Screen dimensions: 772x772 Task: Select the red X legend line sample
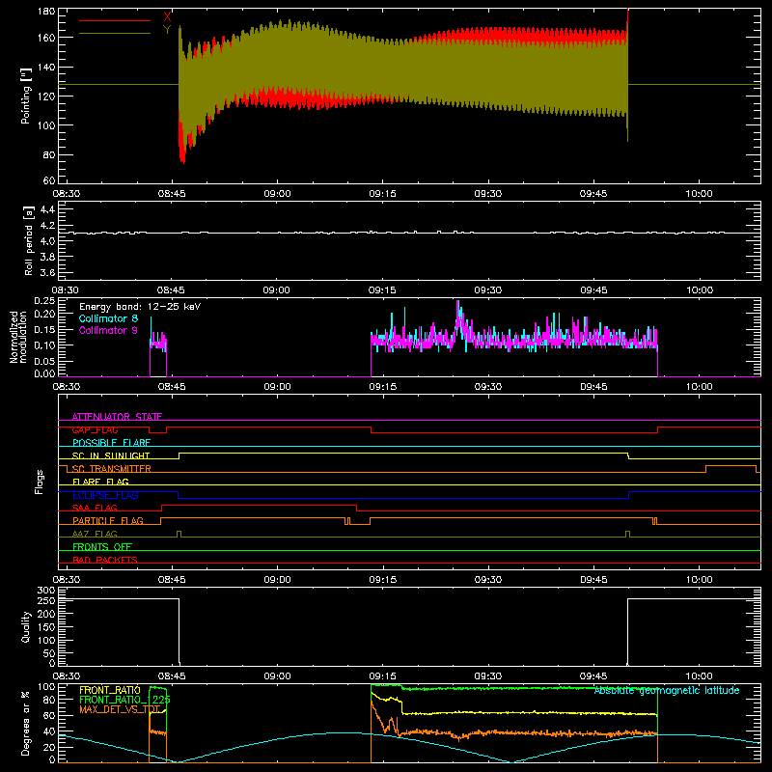(115, 20)
